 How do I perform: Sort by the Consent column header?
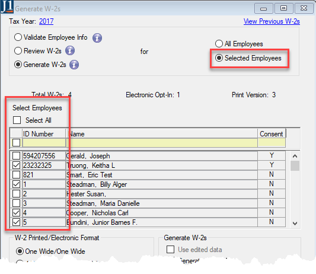tap(272, 134)
